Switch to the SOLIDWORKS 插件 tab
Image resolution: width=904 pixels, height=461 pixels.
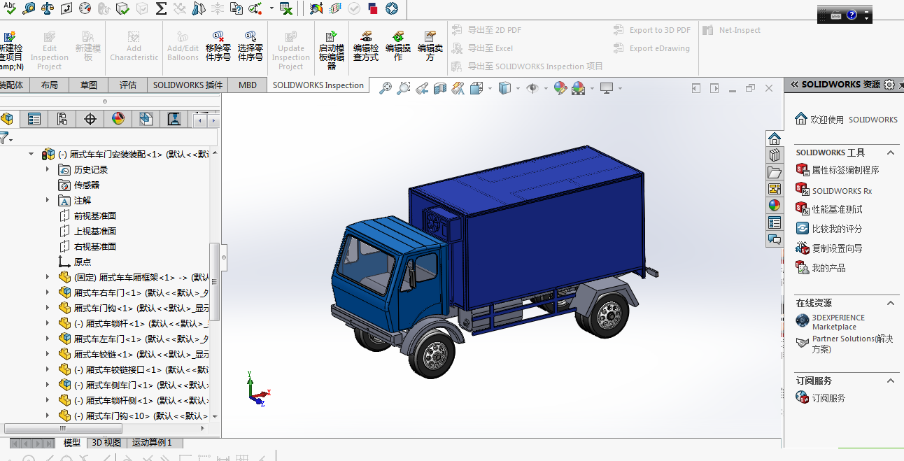coord(188,85)
